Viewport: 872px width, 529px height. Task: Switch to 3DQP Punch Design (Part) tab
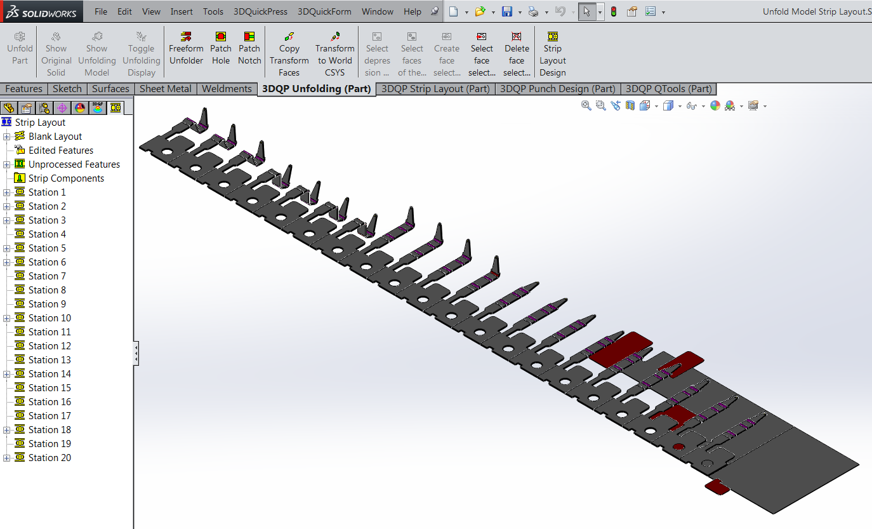(x=558, y=89)
